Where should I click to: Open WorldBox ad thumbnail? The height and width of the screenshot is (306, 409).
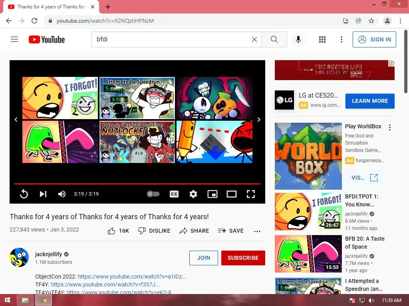[308, 156]
